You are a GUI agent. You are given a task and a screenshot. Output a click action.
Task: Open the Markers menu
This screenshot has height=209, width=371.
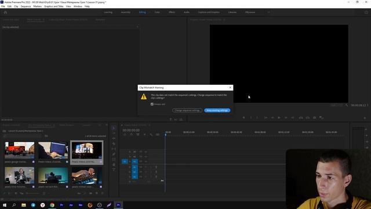click(37, 6)
